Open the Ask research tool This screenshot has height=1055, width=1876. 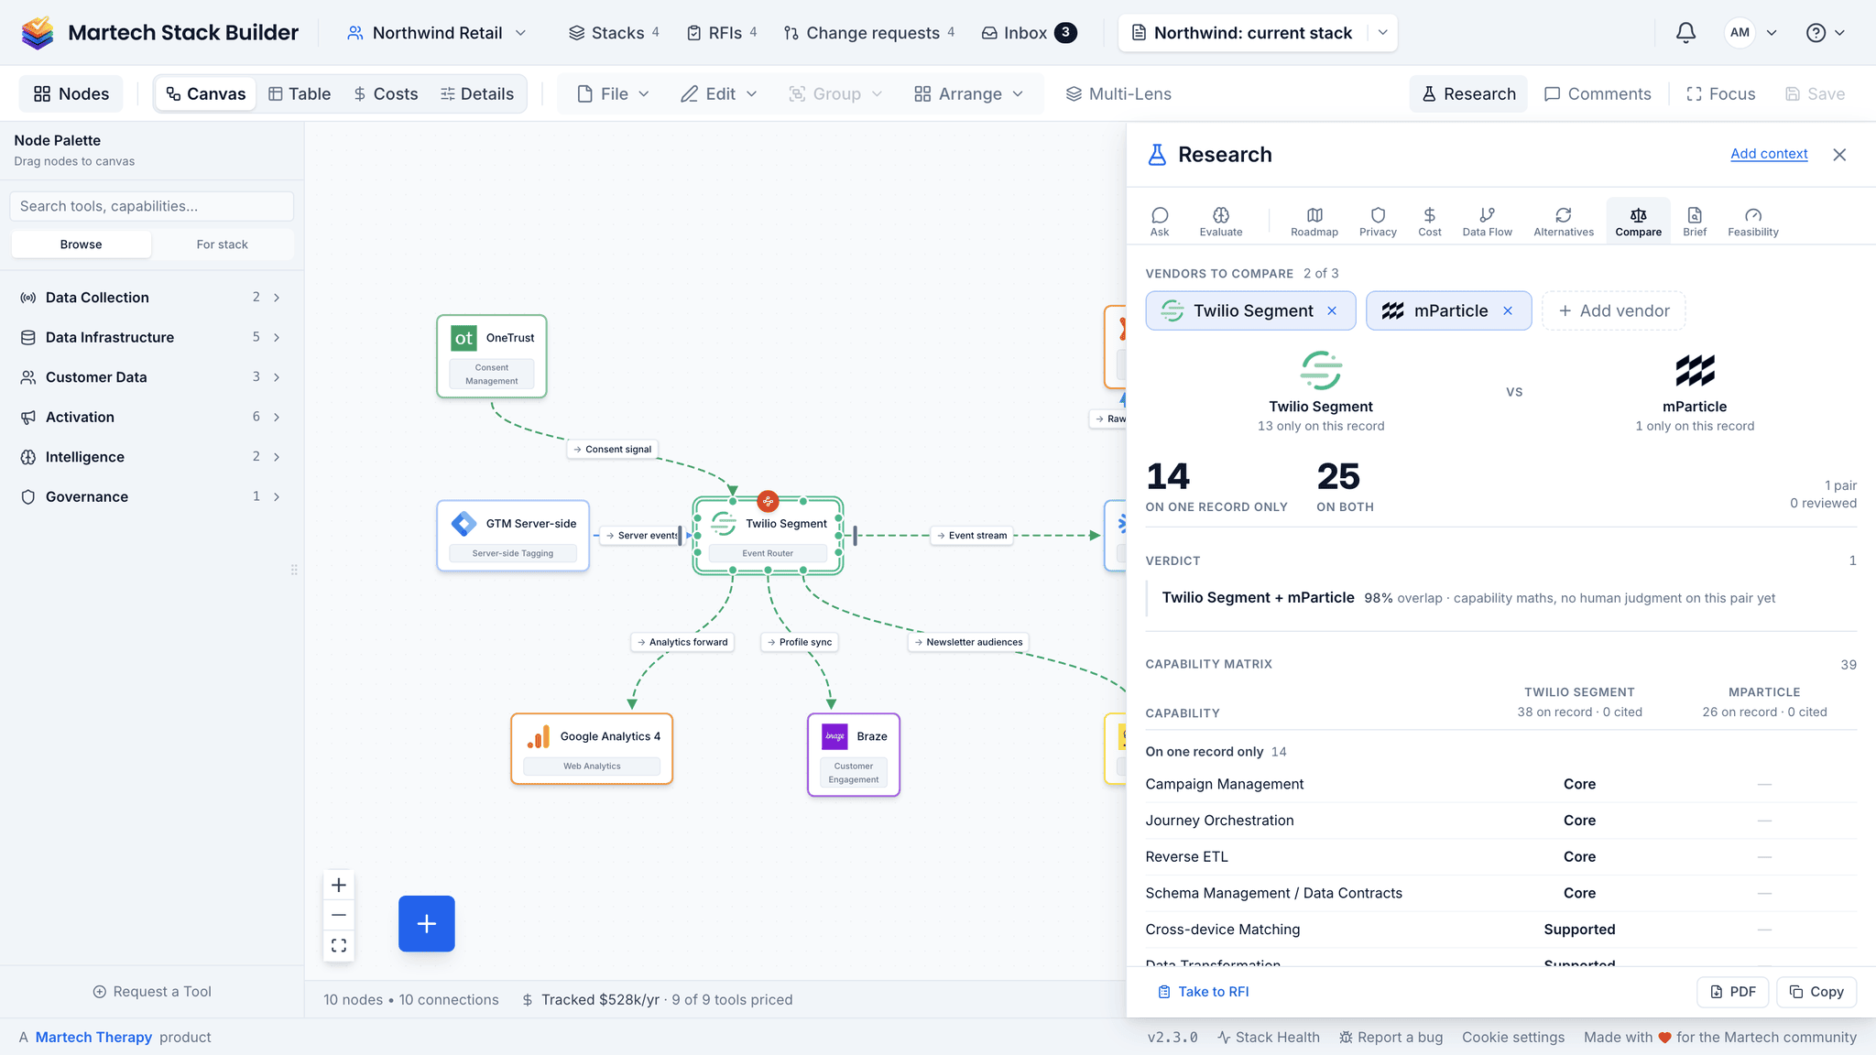(x=1160, y=222)
